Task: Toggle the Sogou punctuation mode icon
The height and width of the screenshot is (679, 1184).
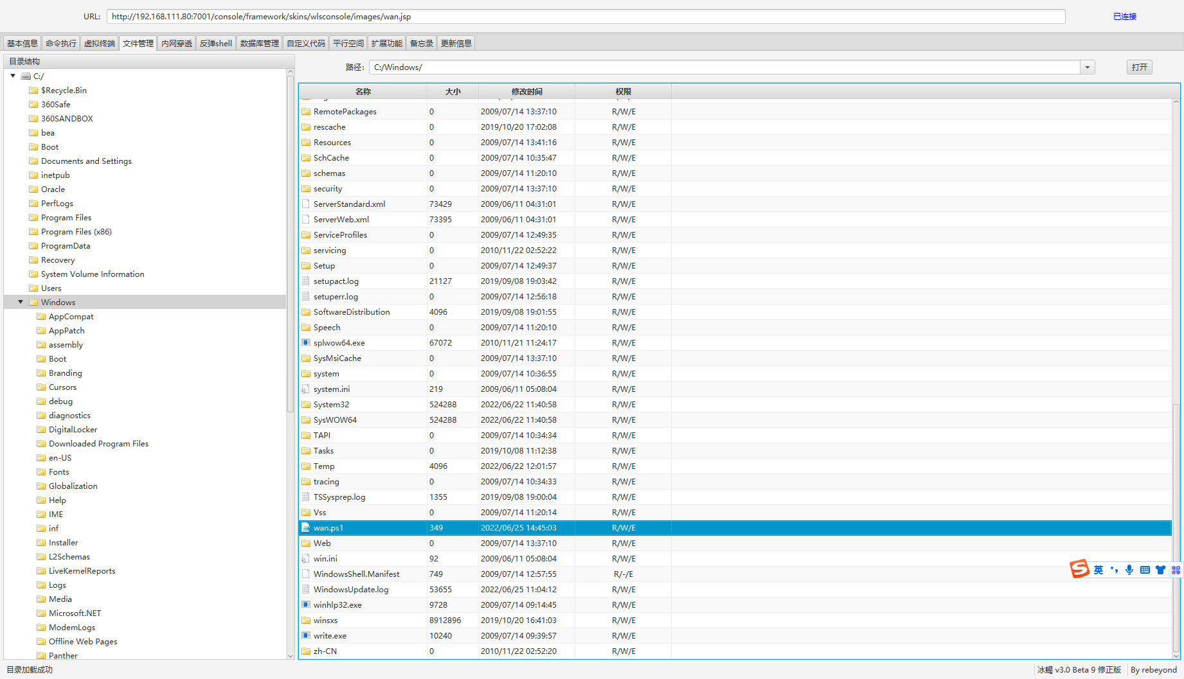Action: pyautogui.click(x=1114, y=570)
